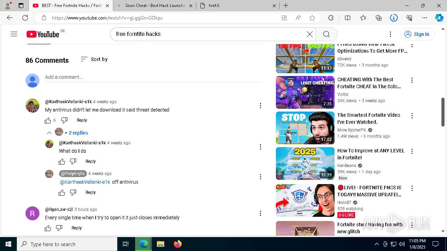Click Sign in button
Viewport: 447px width, 251px height.
[x=417, y=34]
